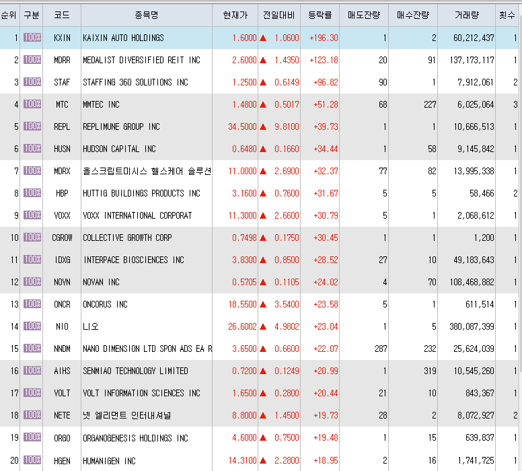Click the 100% badge in VOXX row
The image size is (522, 471).
[32, 215]
